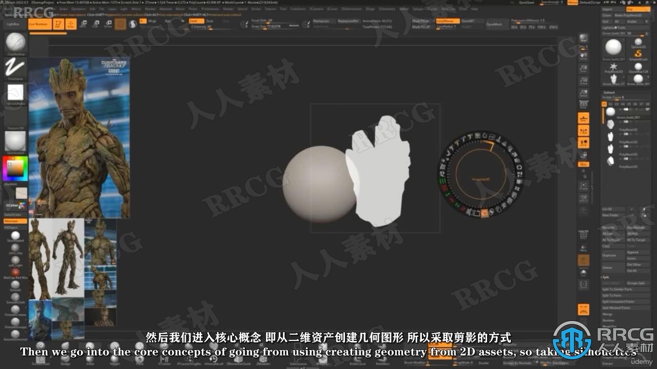Adjust the Focal Shift slider

[276, 21]
